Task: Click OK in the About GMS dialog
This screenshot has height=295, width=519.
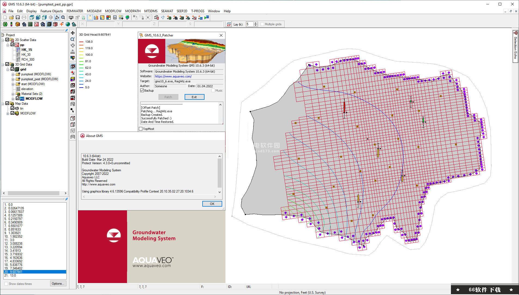Action: point(212,204)
